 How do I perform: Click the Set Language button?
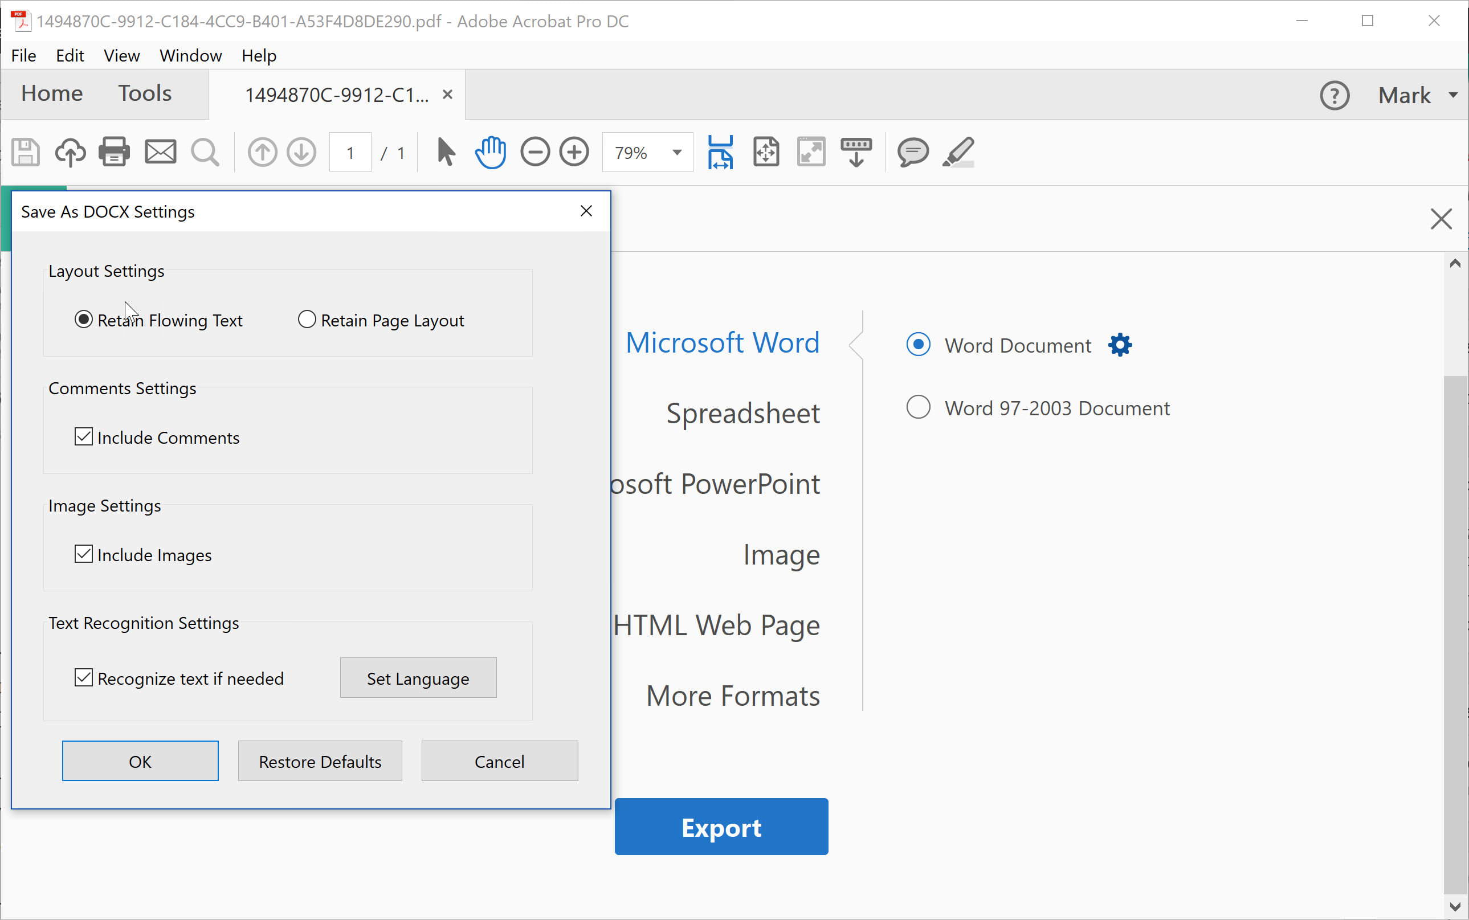click(417, 677)
